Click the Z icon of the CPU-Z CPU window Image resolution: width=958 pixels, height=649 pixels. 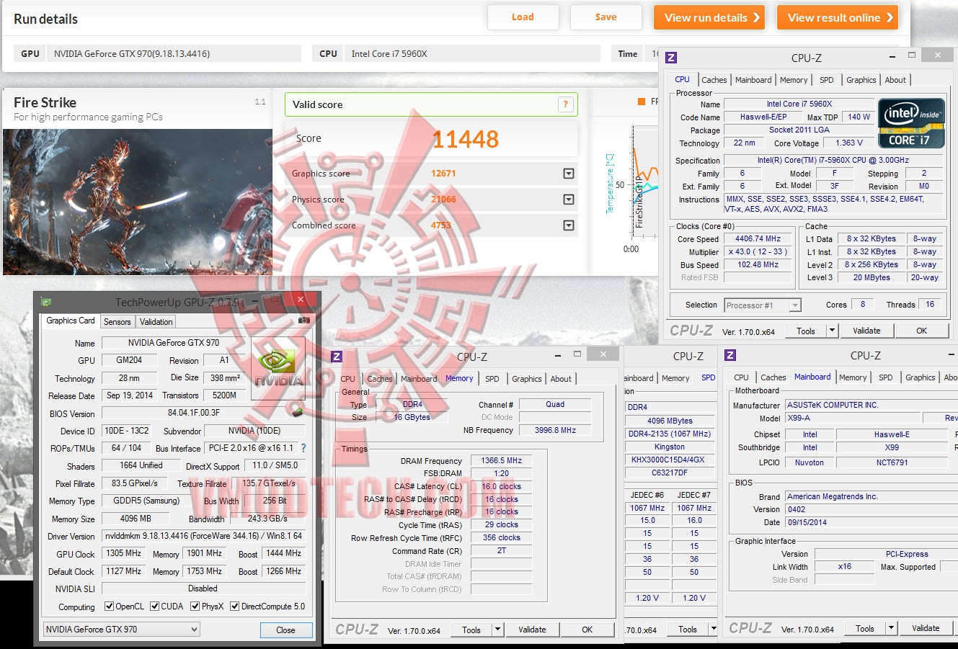671,58
